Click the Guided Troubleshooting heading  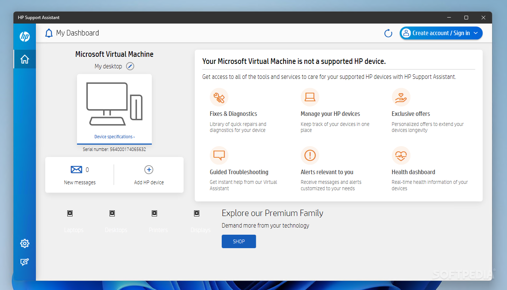click(x=239, y=172)
